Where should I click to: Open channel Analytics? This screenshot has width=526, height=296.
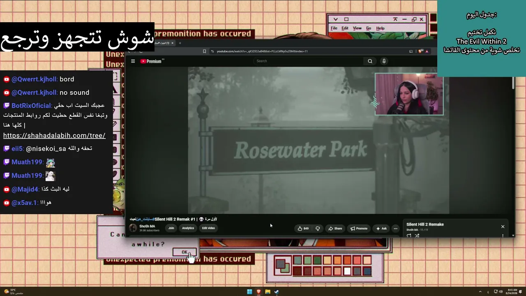188,228
